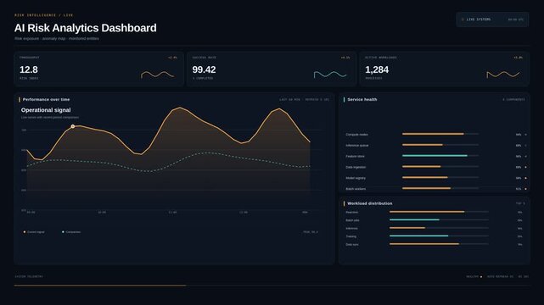Screen dimensions: 544x305
Task: Click the status dot on Data ingestion row
Action: coord(525,167)
